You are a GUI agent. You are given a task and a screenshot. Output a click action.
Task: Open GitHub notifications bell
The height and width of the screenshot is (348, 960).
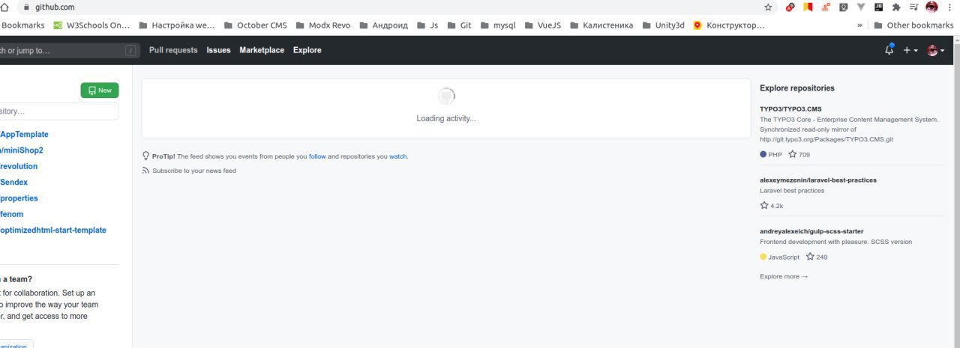coord(889,49)
